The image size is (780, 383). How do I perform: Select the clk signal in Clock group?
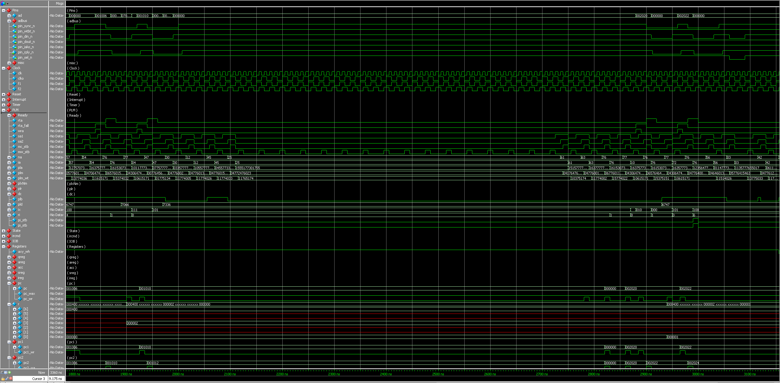[x=20, y=73]
